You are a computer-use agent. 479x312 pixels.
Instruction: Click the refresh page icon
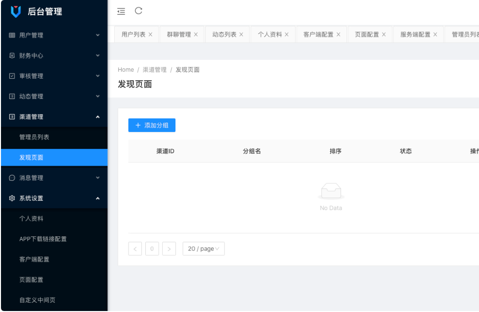(138, 11)
